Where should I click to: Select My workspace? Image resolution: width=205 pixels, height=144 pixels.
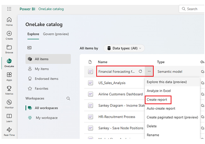(x=48, y=118)
